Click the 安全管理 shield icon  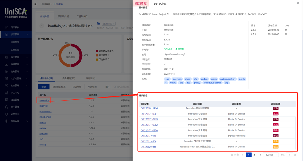(7, 86)
